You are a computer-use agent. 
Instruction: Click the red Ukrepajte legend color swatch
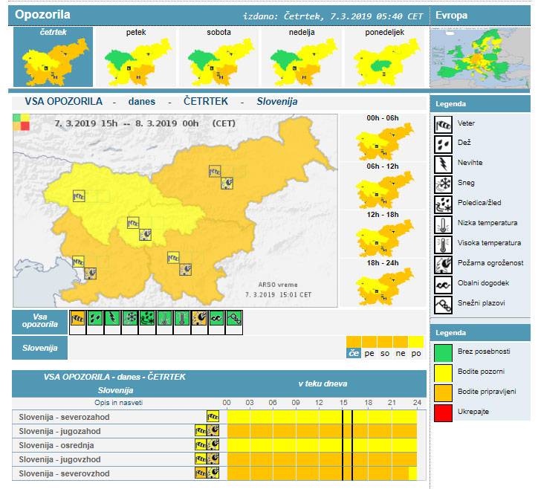(x=444, y=411)
